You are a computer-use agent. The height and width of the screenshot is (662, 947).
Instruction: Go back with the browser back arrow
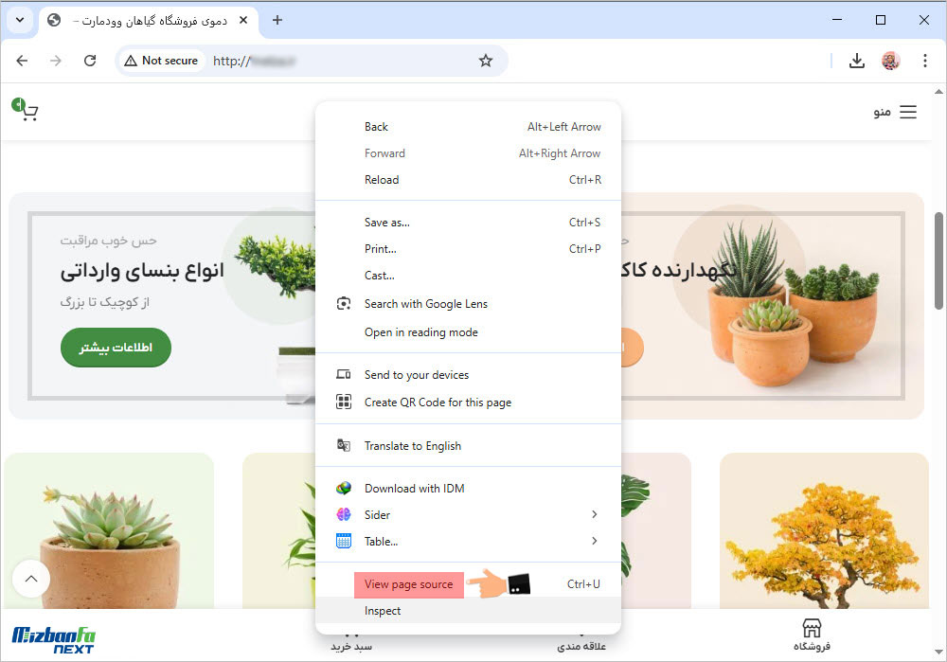(22, 61)
